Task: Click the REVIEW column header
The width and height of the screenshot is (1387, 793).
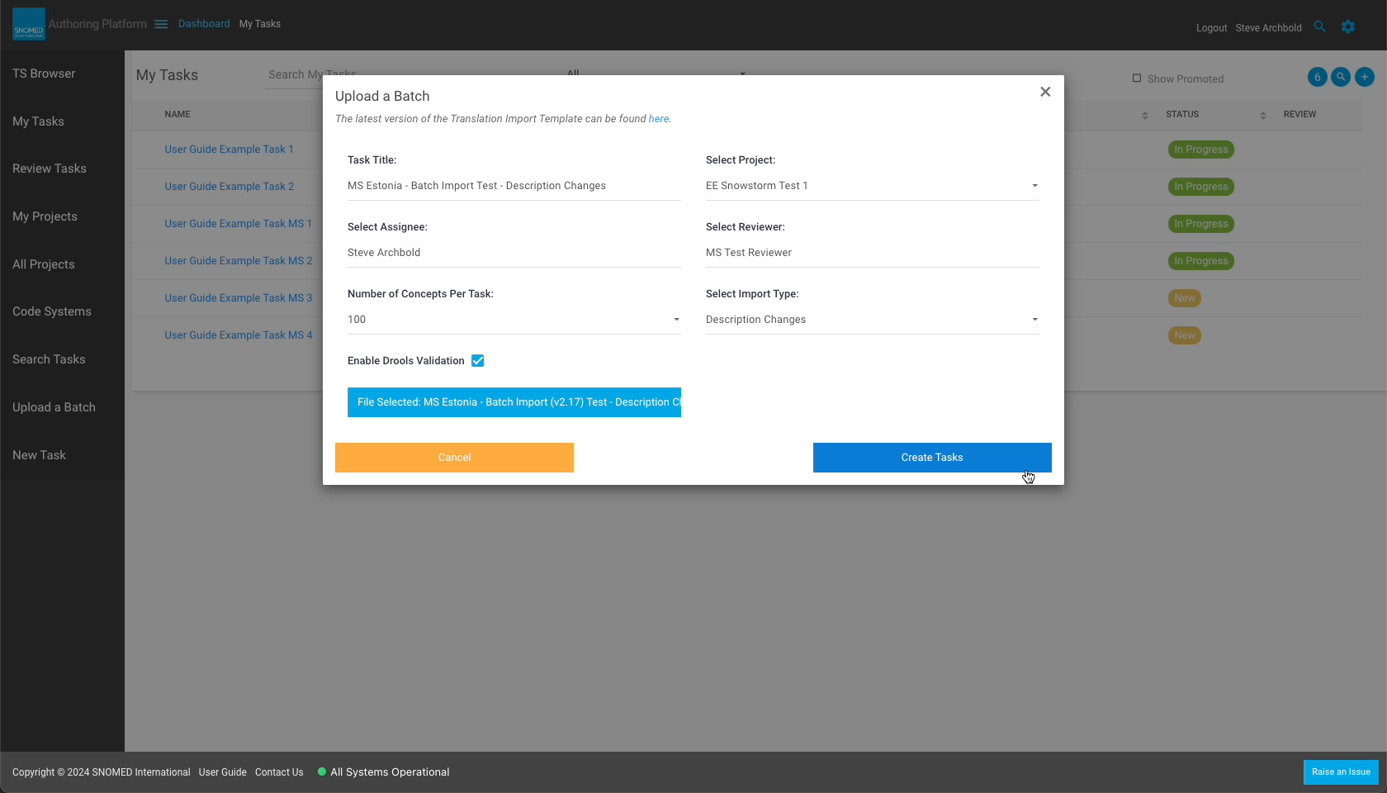Action: click(x=1299, y=115)
